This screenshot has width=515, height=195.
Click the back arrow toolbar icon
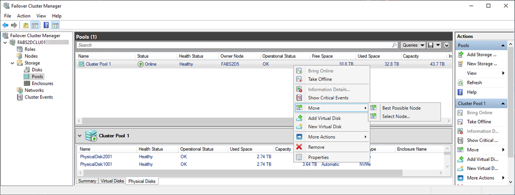[5, 25]
